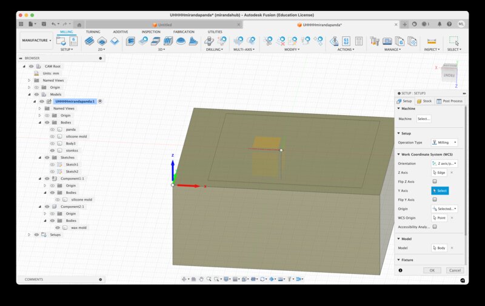The image size is (485, 306).
Task: Check the Flip Y Axis checkbox
Action: click(434, 199)
